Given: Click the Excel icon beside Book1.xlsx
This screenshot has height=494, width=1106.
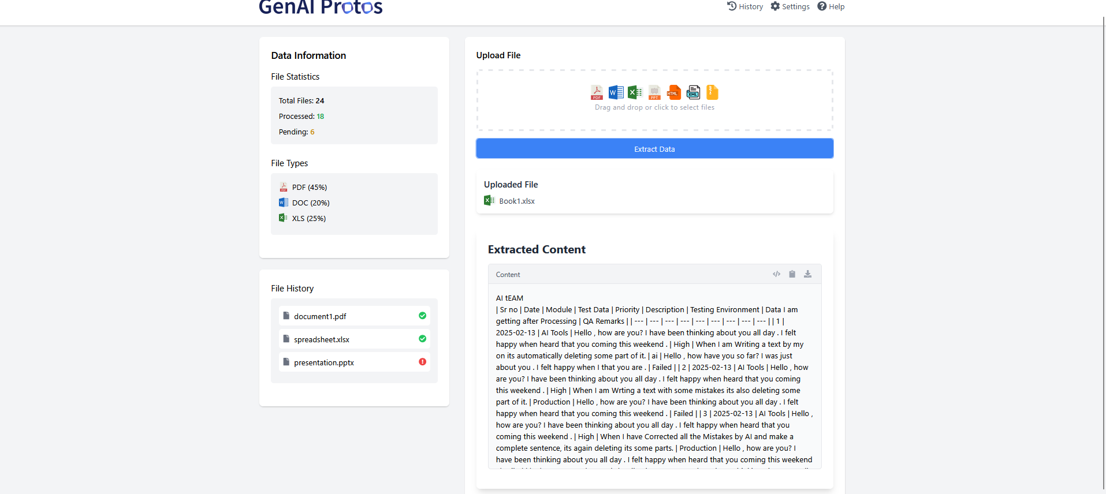Looking at the screenshot, I should click(x=489, y=200).
